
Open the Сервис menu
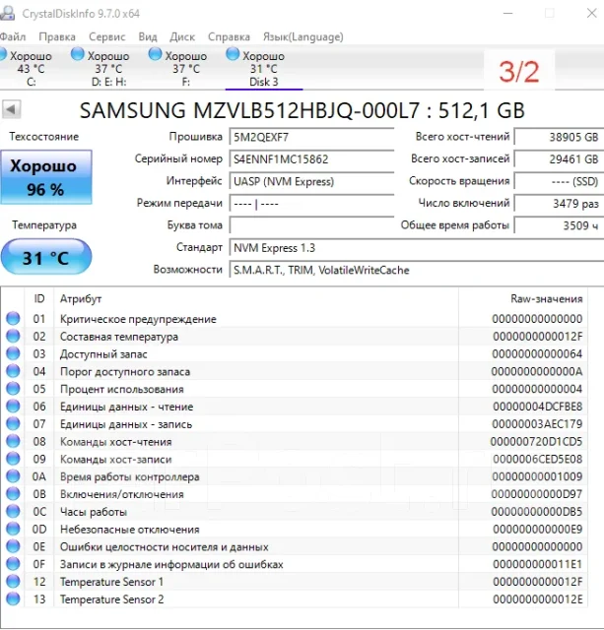pyautogui.click(x=107, y=37)
